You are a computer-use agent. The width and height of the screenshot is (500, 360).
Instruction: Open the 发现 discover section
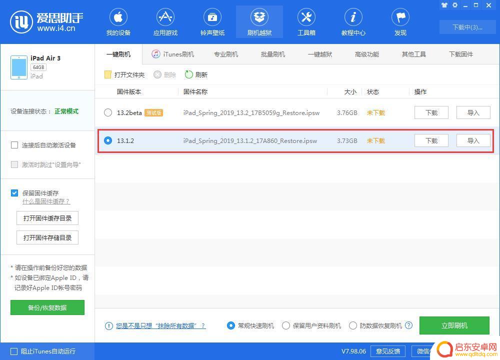pyautogui.click(x=400, y=22)
